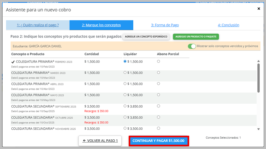Go back with 'Volver al paso 1'

(100, 141)
